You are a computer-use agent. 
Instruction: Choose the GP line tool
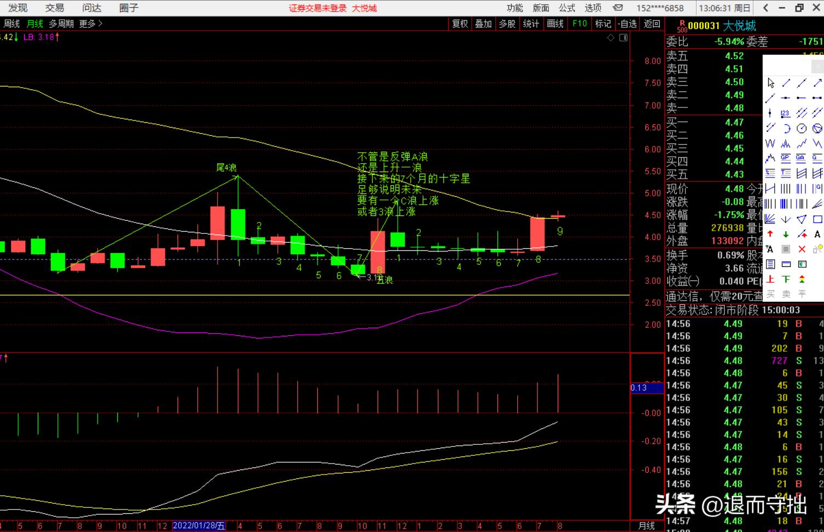[786, 158]
